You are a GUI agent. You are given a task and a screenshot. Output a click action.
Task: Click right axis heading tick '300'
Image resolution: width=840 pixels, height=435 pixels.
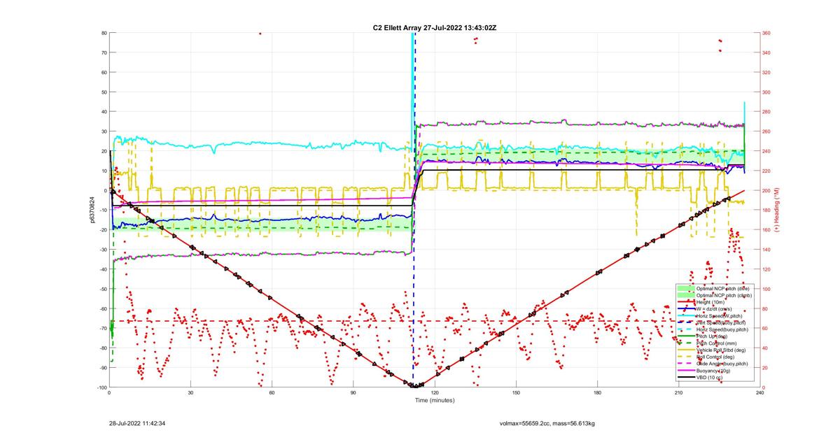767,92
